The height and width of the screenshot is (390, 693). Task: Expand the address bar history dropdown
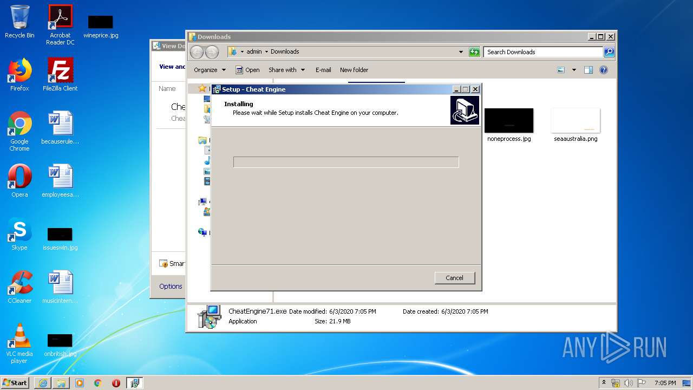[x=461, y=52]
